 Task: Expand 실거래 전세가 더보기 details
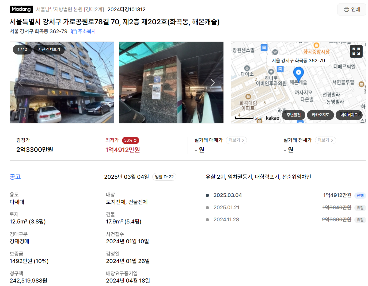pyautogui.click(x=325, y=140)
